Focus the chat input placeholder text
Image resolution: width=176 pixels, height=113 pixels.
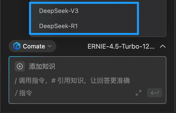point(72,81)
